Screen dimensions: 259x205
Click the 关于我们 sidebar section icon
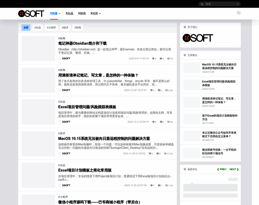pos(185,27)
